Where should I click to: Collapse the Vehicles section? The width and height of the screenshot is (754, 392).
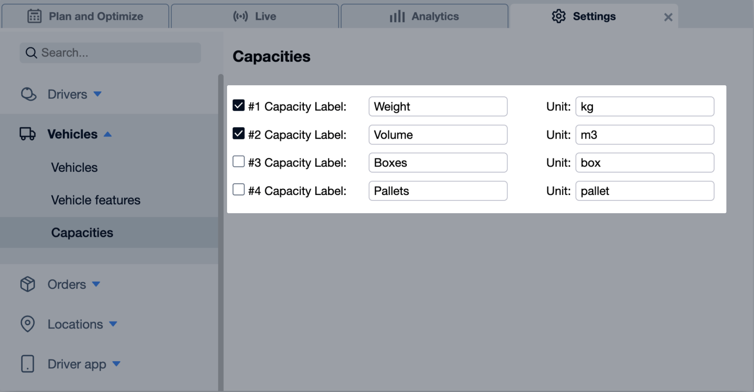click(x=108, y=134)
